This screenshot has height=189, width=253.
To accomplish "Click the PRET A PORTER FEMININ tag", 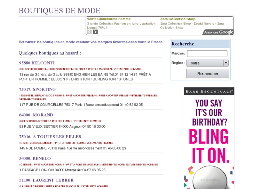I will point(81,96).
